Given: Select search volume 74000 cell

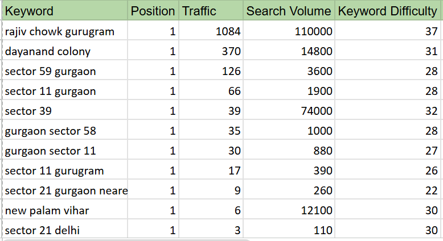Looking at the screenshot, I should coord(289,110).
